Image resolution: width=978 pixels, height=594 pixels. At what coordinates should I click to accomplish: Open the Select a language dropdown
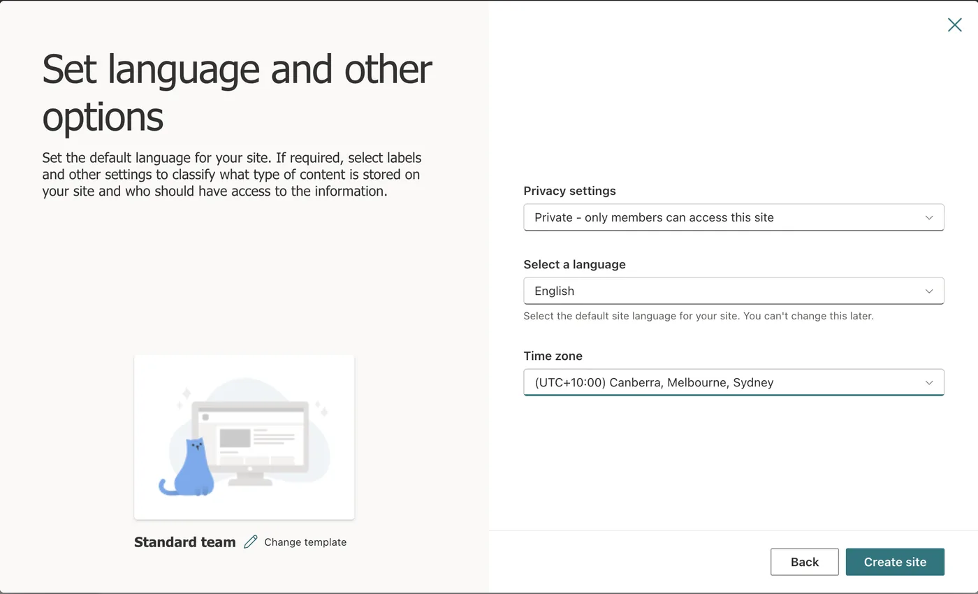coord(733,291)
